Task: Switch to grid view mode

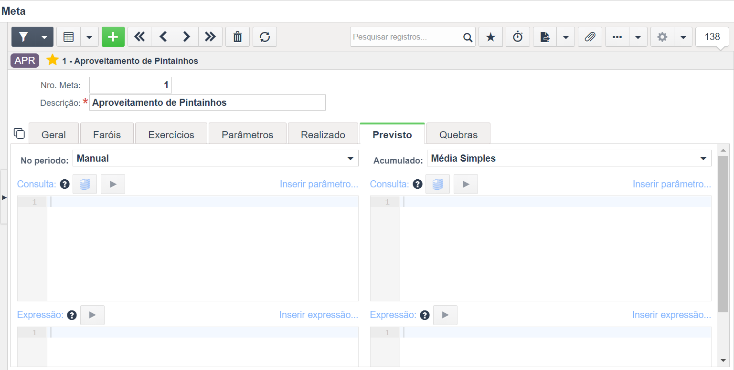Action: point(68,37)
